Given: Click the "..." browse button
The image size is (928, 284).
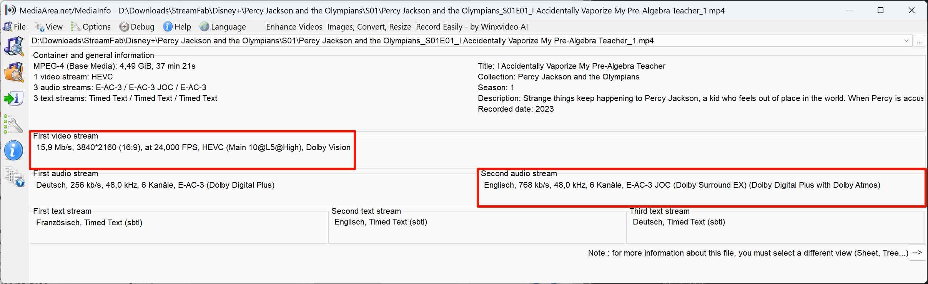Looking at the screenshot, I should click(919, 41).
